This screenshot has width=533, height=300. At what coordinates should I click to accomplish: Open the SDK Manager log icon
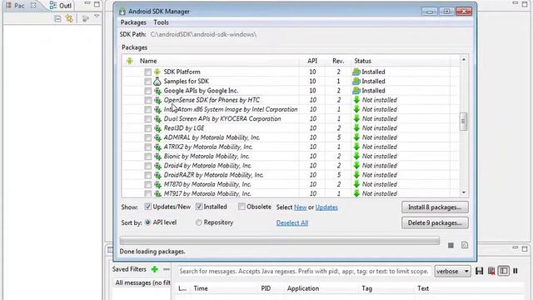pos(465,245)
